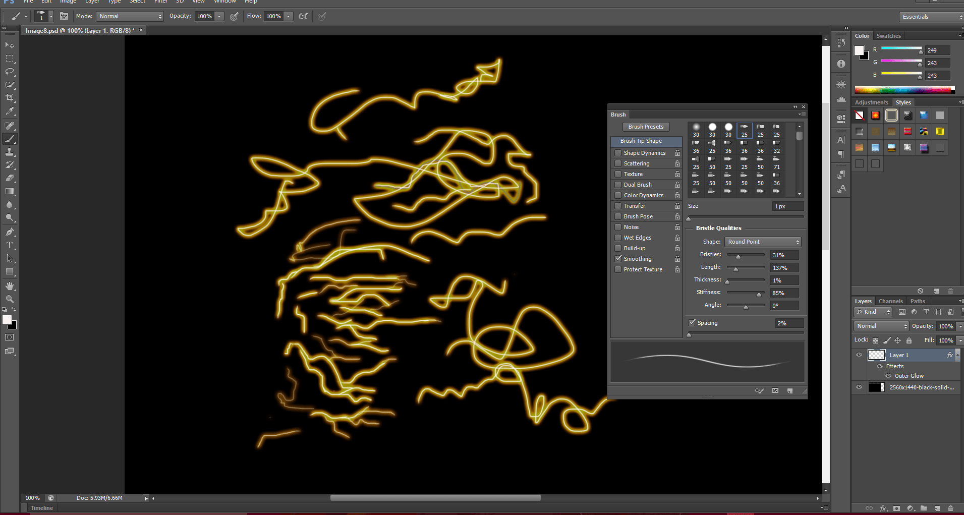Click the red style swatch in Styles panel
Screen dimensions: 964x515
click(875, 115)
